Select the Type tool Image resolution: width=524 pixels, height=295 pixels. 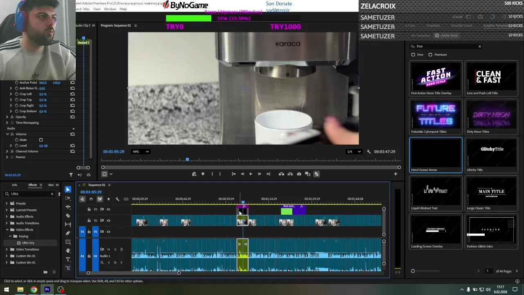click(68, 259)
